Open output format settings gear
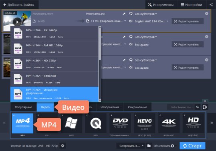Viewport: 216px width, 151px height. point(63,146)
